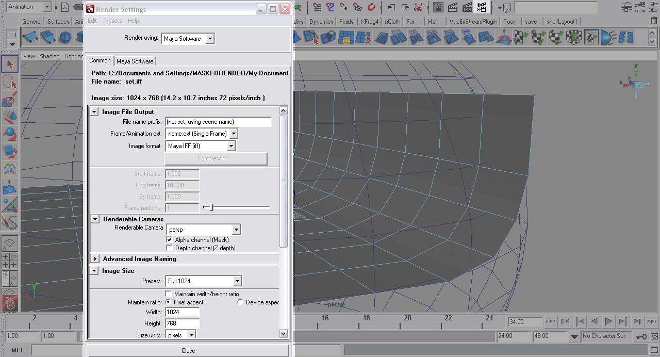Choose the Rotate tool in toolbox
The width and height of the screenshot is (660, 357).
10,134
